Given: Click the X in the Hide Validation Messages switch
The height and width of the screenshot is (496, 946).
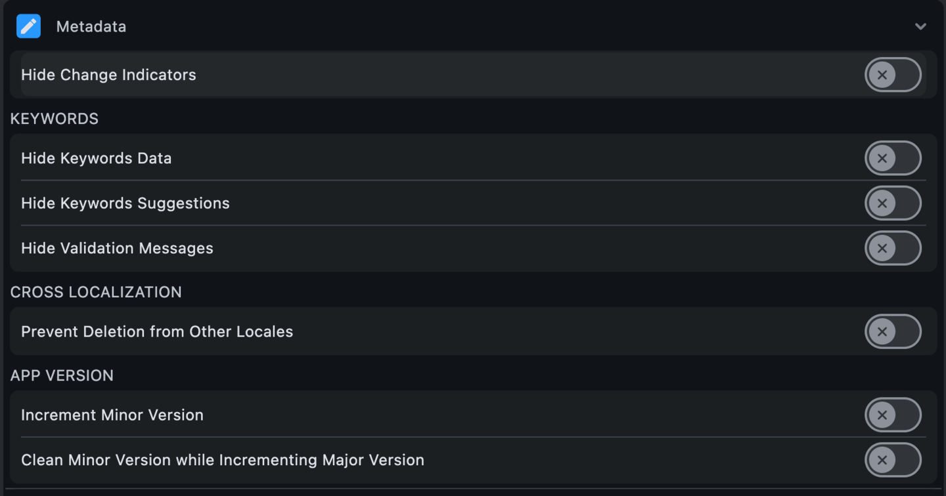Looking at the screenshot, I should pos(882,248).
